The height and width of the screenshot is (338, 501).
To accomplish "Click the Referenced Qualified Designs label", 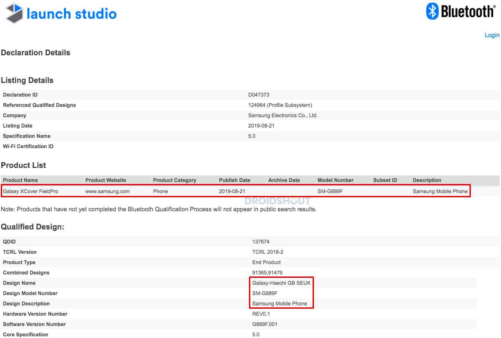I will coord(39,105).
